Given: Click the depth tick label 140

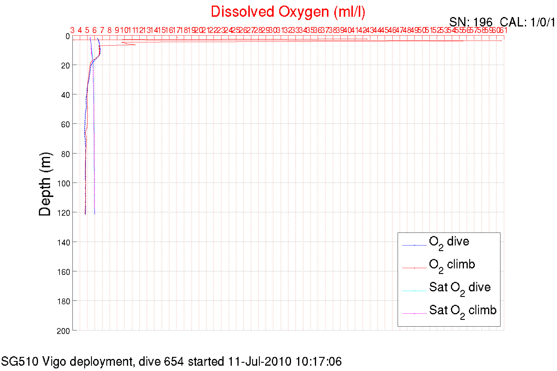Looking at the screenshot, I should tap(64, 243).
